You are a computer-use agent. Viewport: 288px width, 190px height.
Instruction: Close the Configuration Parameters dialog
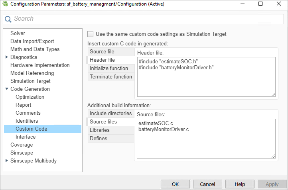point(279,4)
